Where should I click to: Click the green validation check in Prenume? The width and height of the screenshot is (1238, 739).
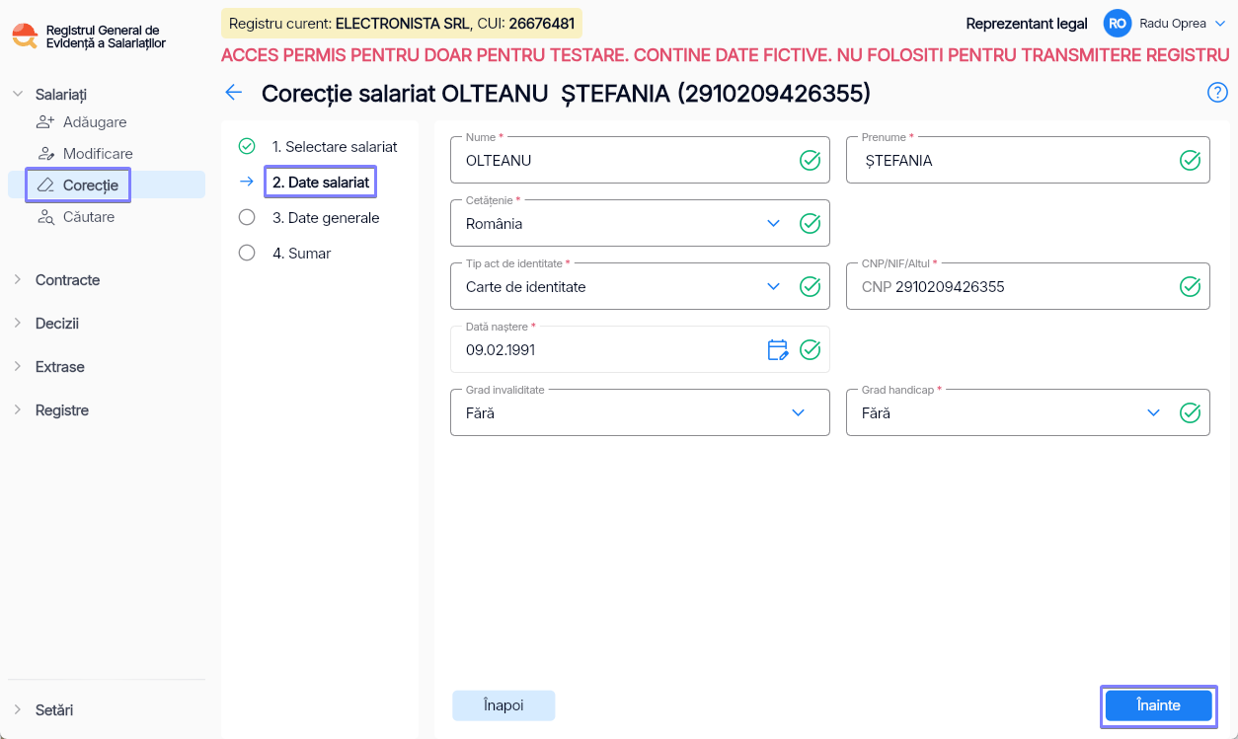1191,160
